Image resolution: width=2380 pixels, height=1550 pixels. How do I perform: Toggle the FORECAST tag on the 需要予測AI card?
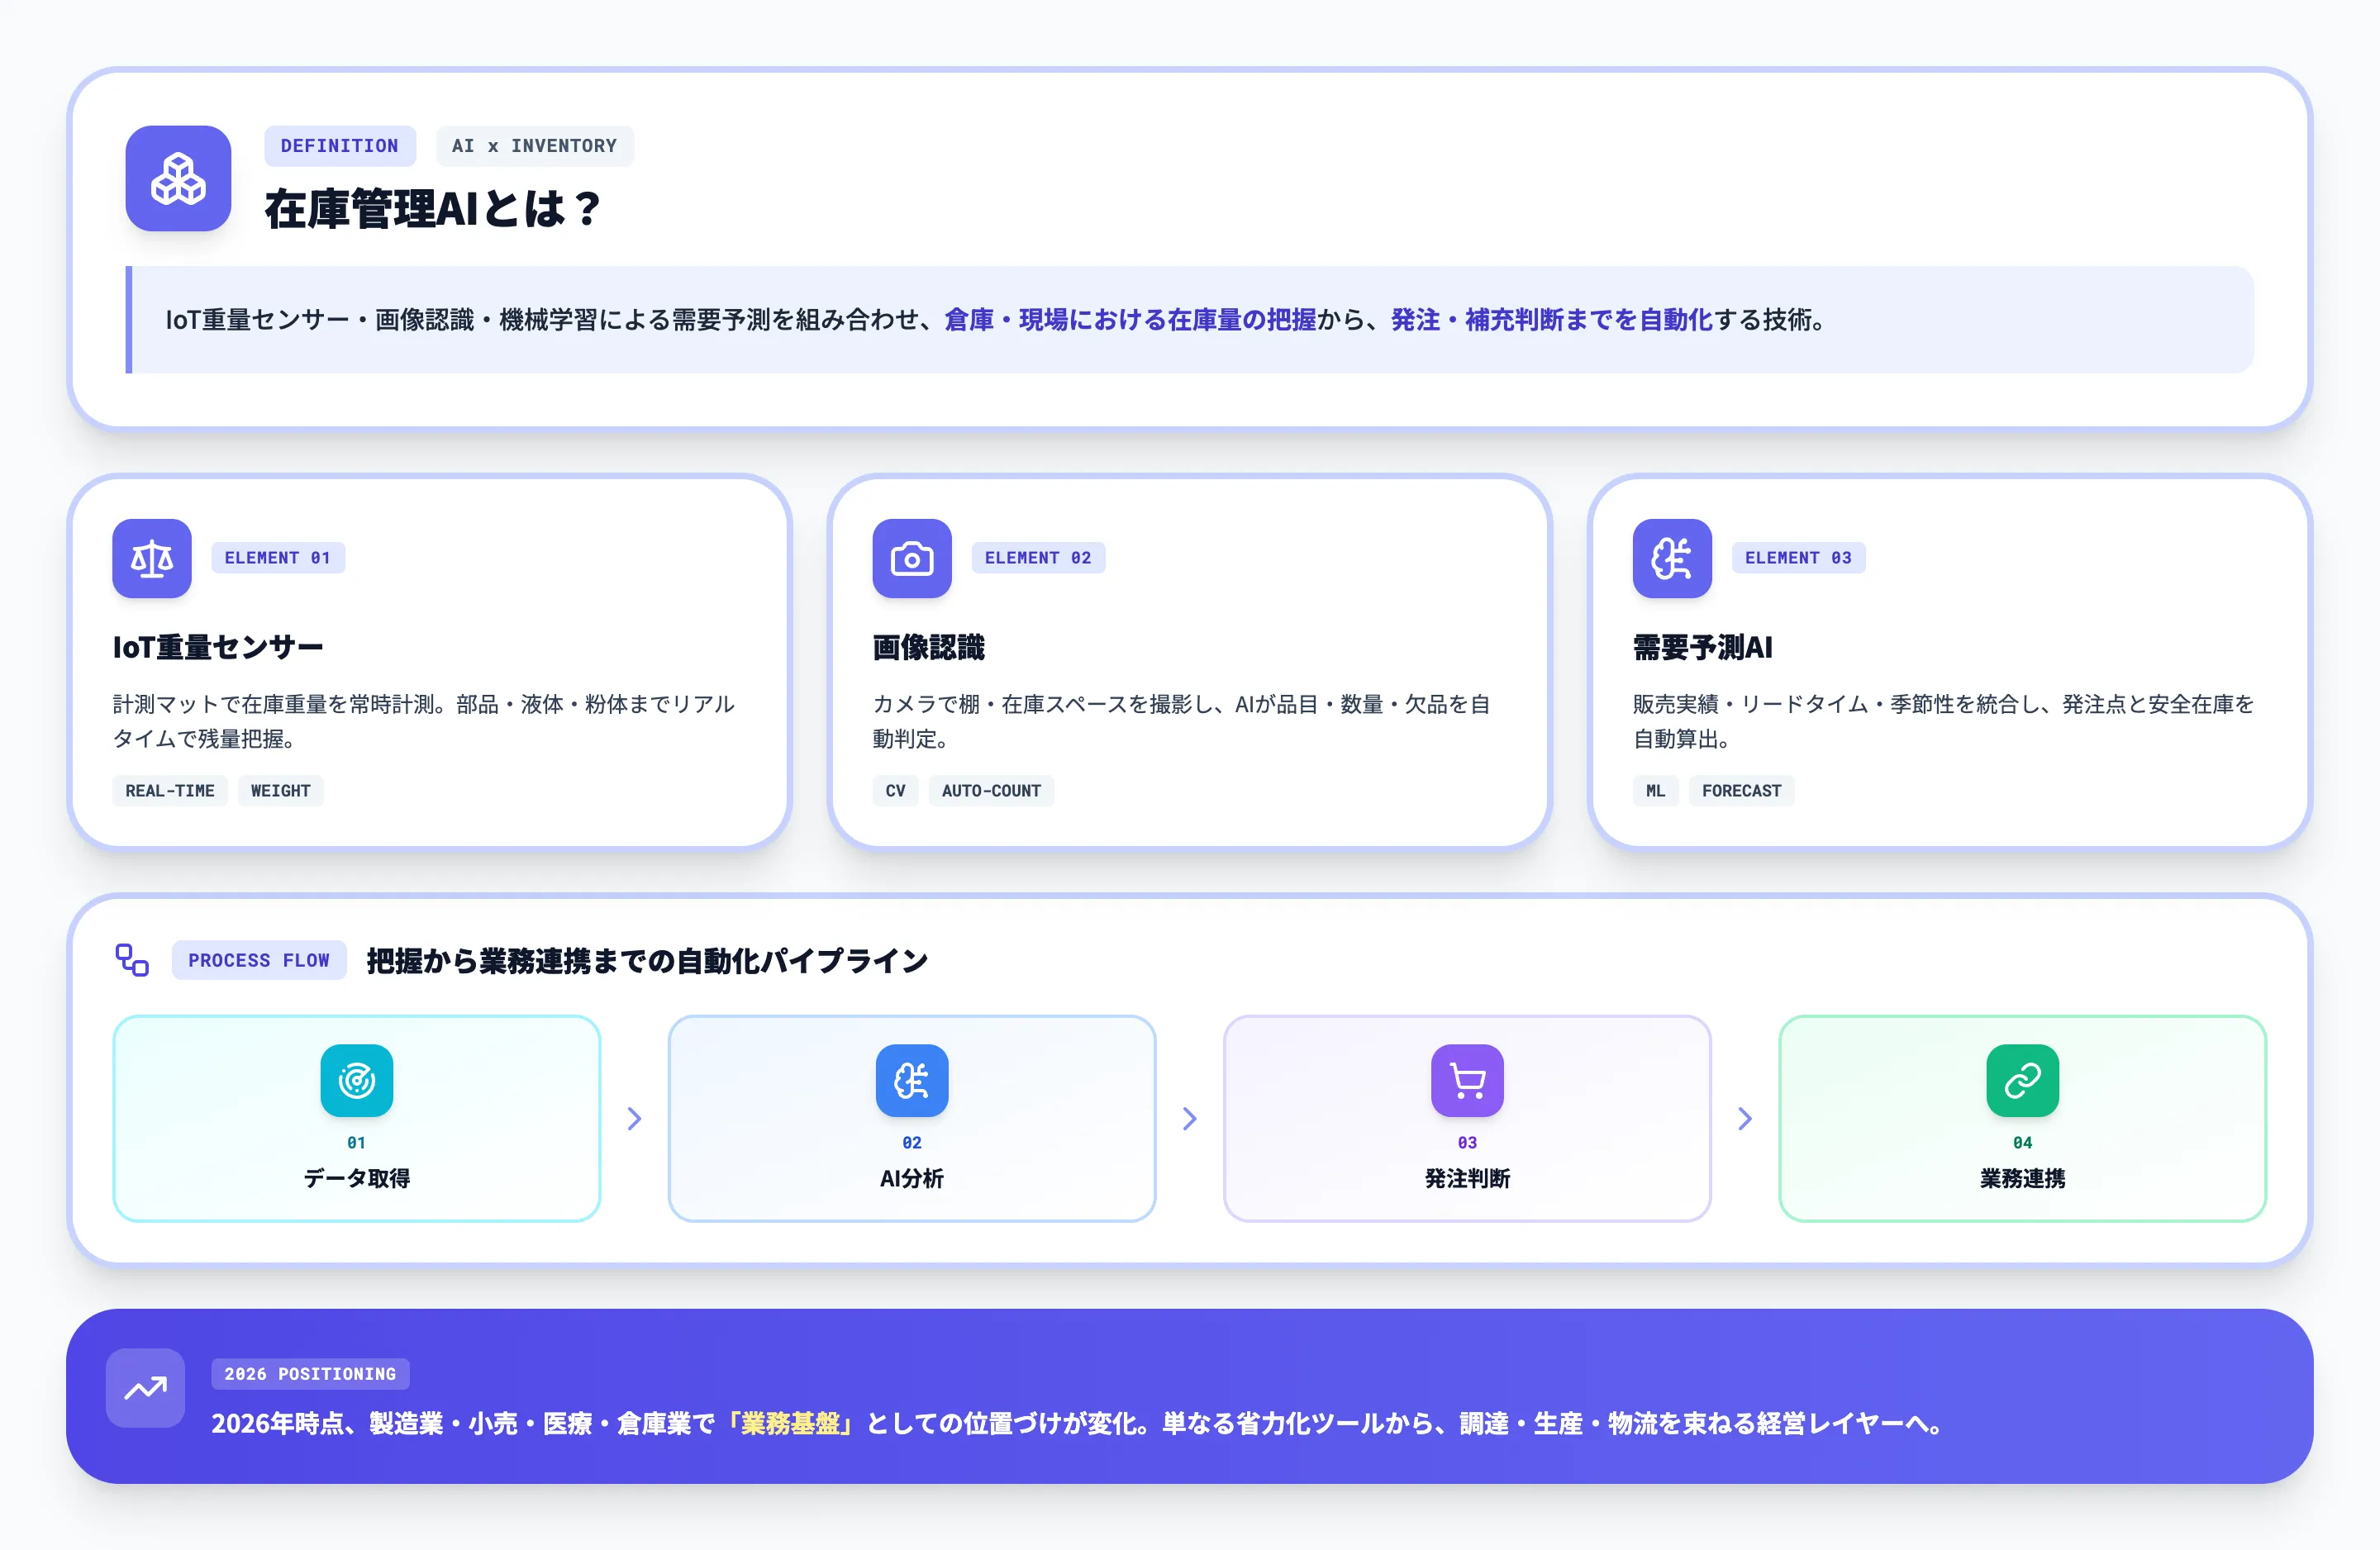point(1741,791)
